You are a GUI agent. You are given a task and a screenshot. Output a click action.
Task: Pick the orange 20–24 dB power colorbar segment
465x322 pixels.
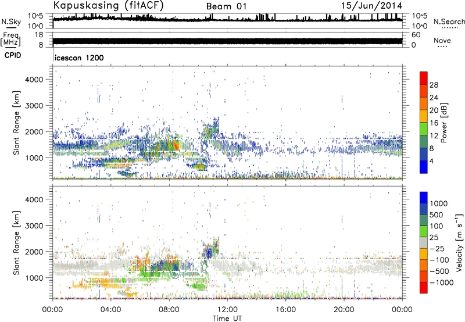point(424,103)
